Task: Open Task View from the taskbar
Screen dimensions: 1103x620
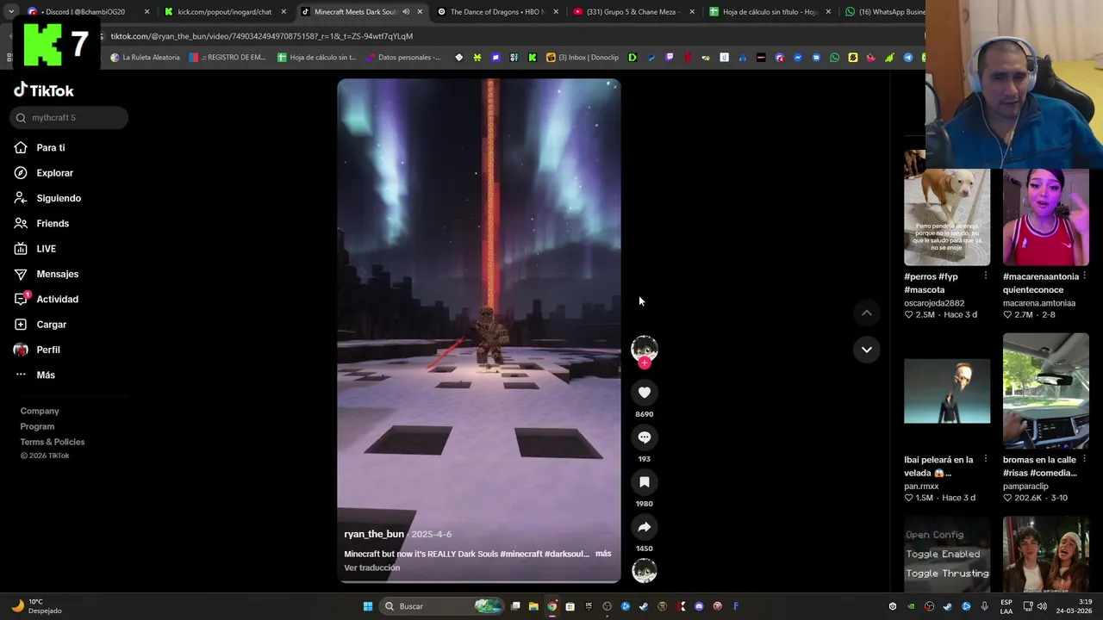Action: coord(515,606)
